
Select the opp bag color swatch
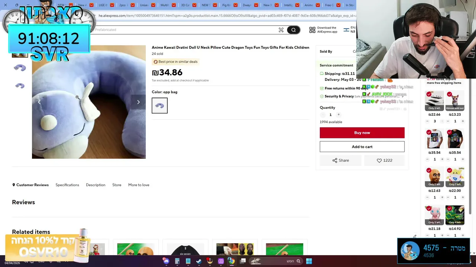pos(160,106)
